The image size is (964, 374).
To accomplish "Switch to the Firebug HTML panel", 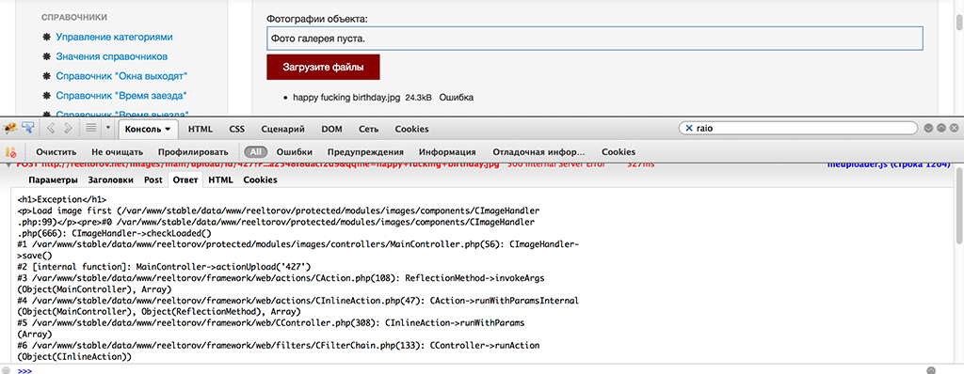I will click(201, 129).
